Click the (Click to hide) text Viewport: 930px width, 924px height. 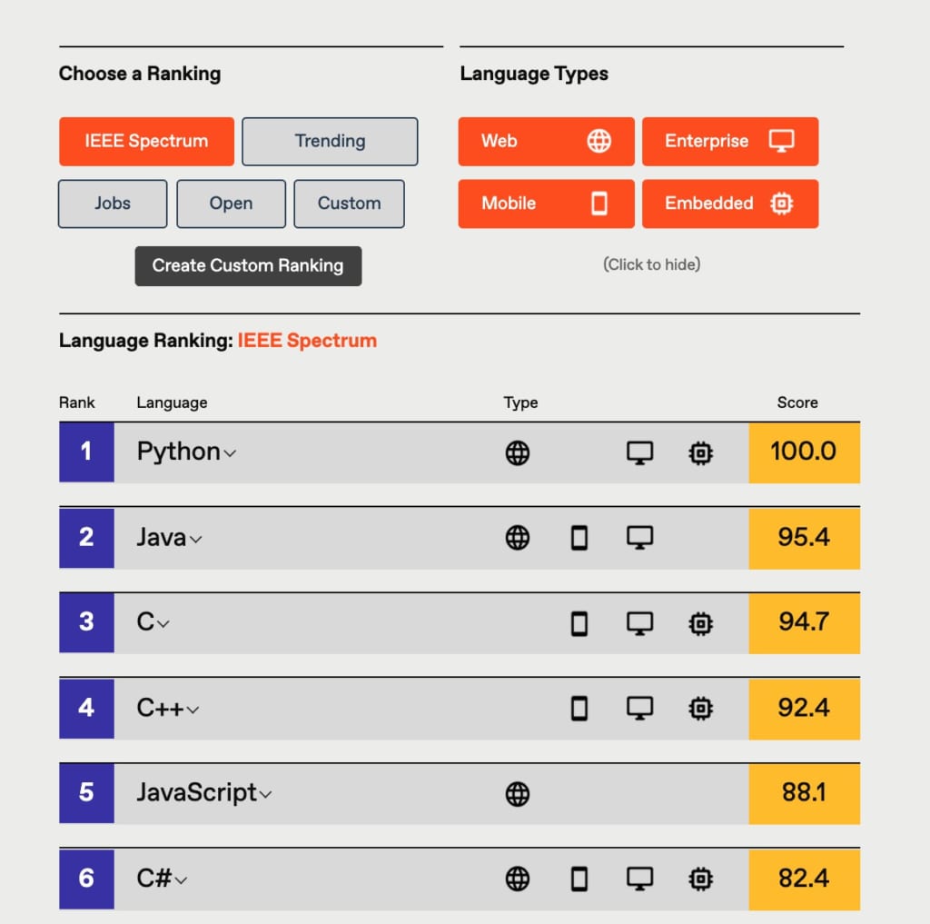coord(651,264)
